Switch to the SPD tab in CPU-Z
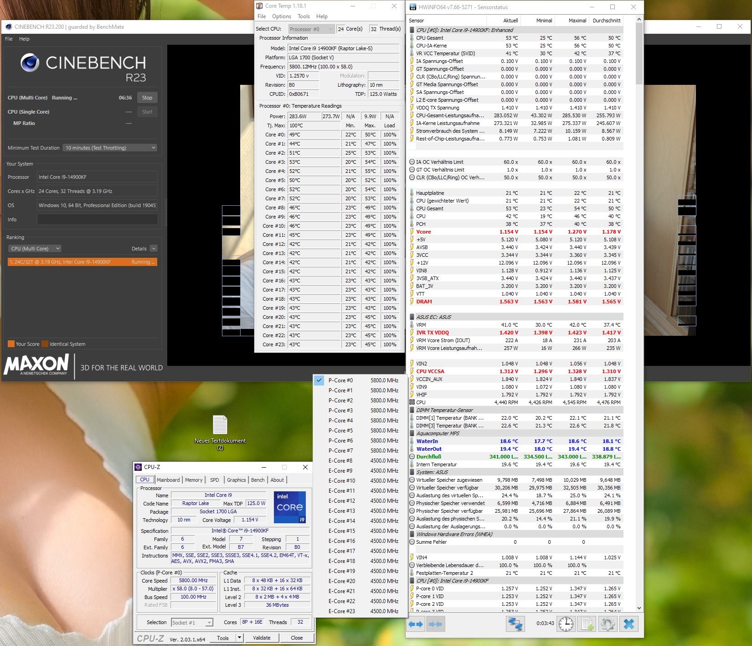The width and height of the screenshot is (752, 646). tap(215, 480)
